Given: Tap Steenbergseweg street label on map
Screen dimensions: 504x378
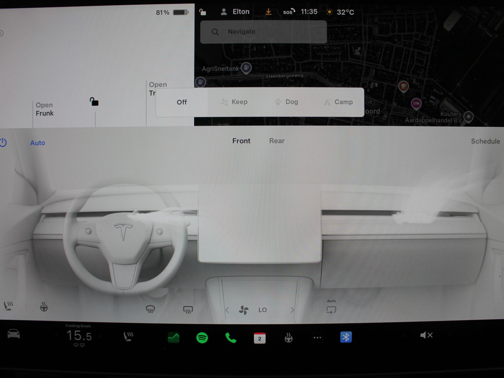Looking at the screenshot, I should [x=284, y=76].
